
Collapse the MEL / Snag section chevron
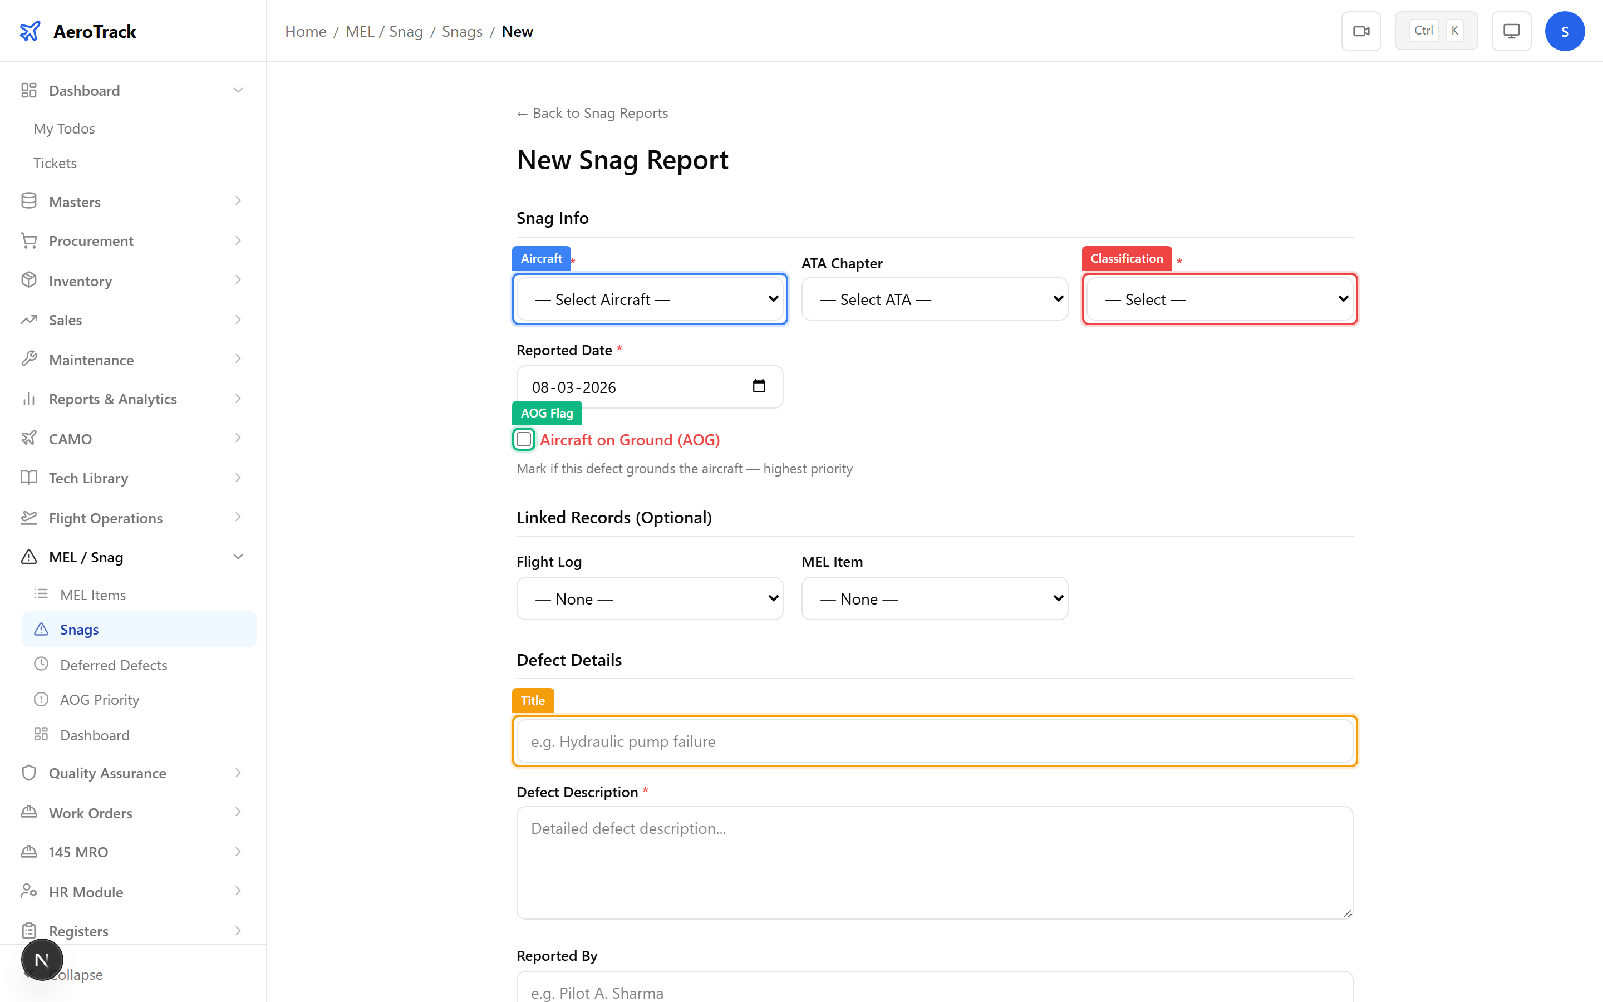pos(238,557)
